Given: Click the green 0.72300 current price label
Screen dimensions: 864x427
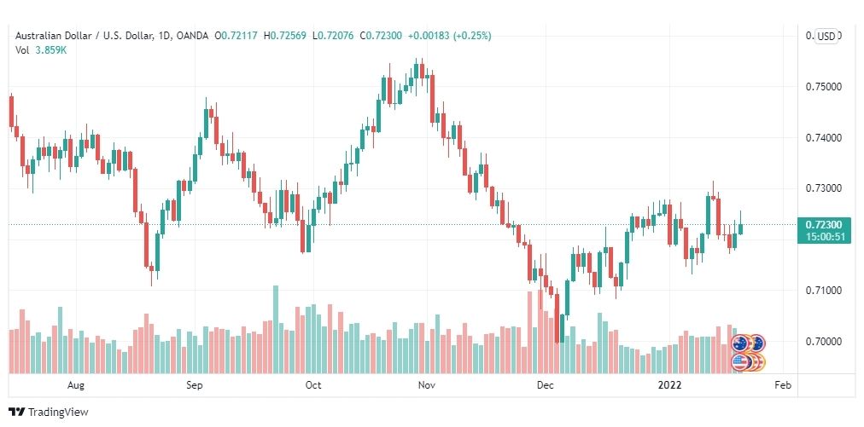Looking at the screenshot, I should [x=825, y=224].
